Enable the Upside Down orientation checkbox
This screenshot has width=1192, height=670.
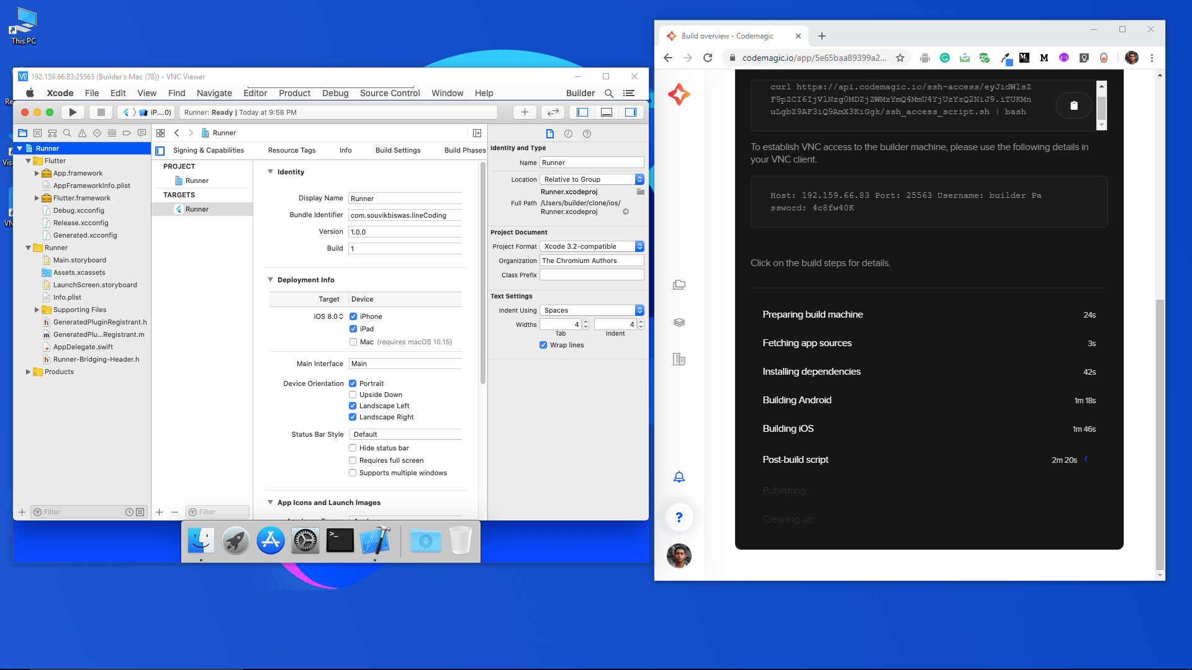[353, 395]
